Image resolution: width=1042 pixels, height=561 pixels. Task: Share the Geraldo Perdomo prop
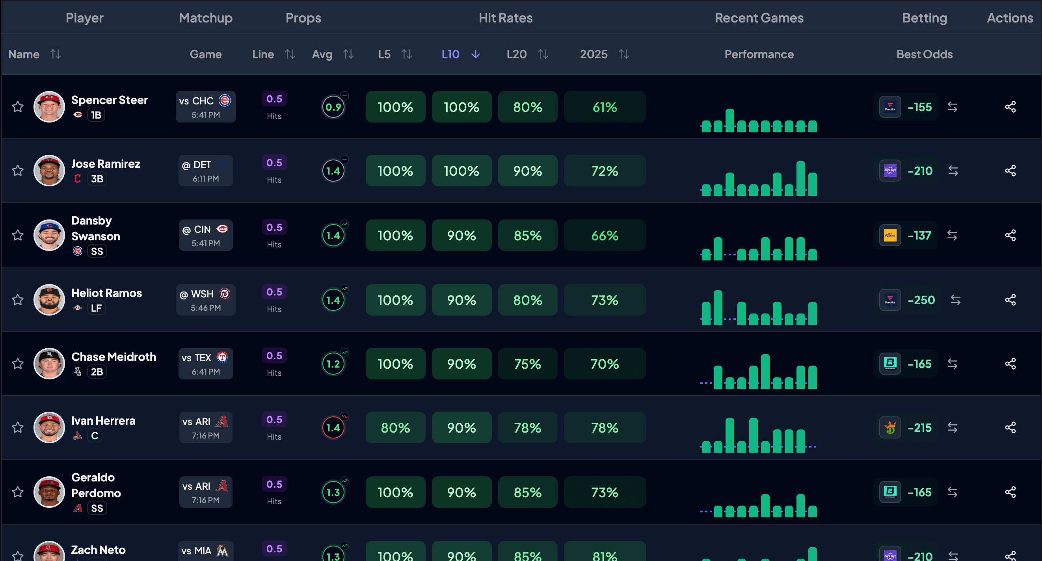pyautogui.click(x=1010, y=492)
